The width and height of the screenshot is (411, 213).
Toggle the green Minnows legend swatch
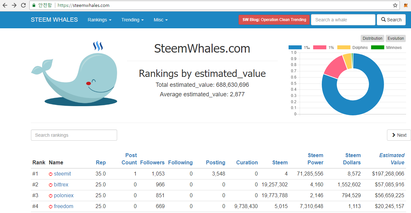click(x=378, y=48)
